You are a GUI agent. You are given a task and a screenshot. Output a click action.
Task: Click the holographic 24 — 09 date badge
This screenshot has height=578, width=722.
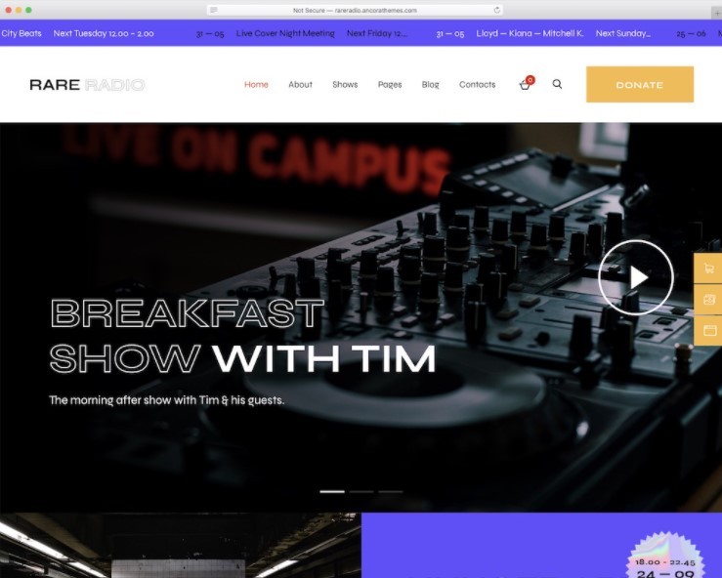(665, 556)
